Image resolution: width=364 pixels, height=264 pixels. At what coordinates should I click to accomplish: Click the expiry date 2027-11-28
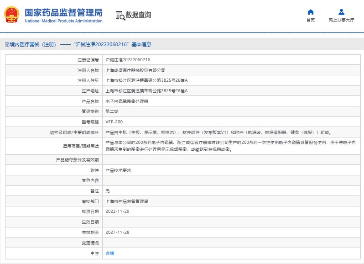click(x=118, y=232)
